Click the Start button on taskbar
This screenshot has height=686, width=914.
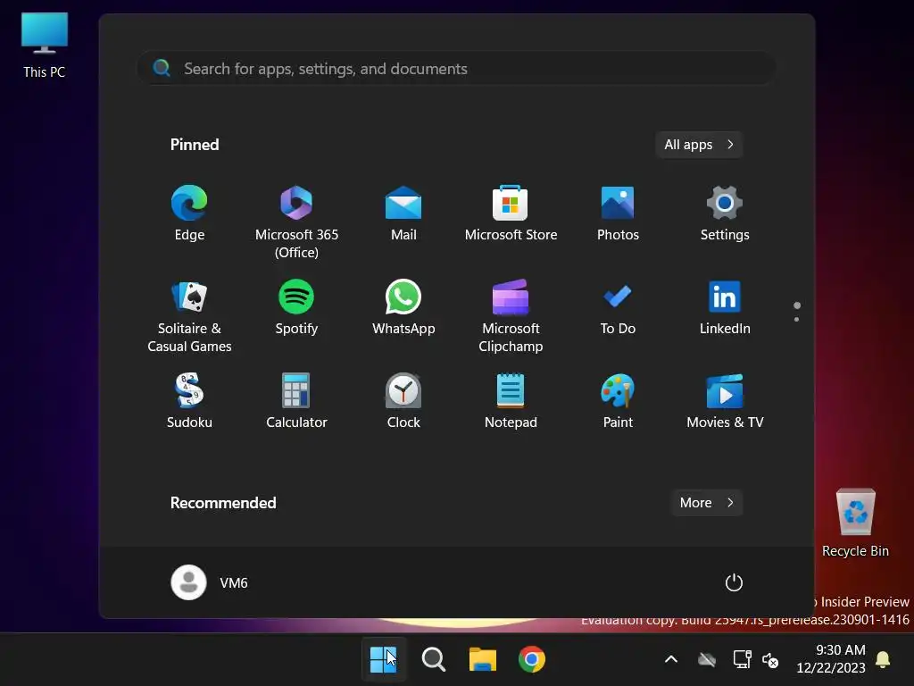point(384,660)
